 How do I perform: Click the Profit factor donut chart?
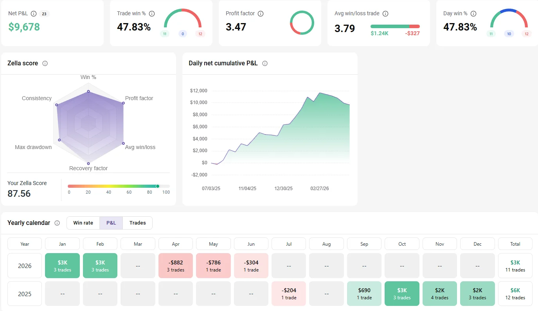(x=302, y=23)
